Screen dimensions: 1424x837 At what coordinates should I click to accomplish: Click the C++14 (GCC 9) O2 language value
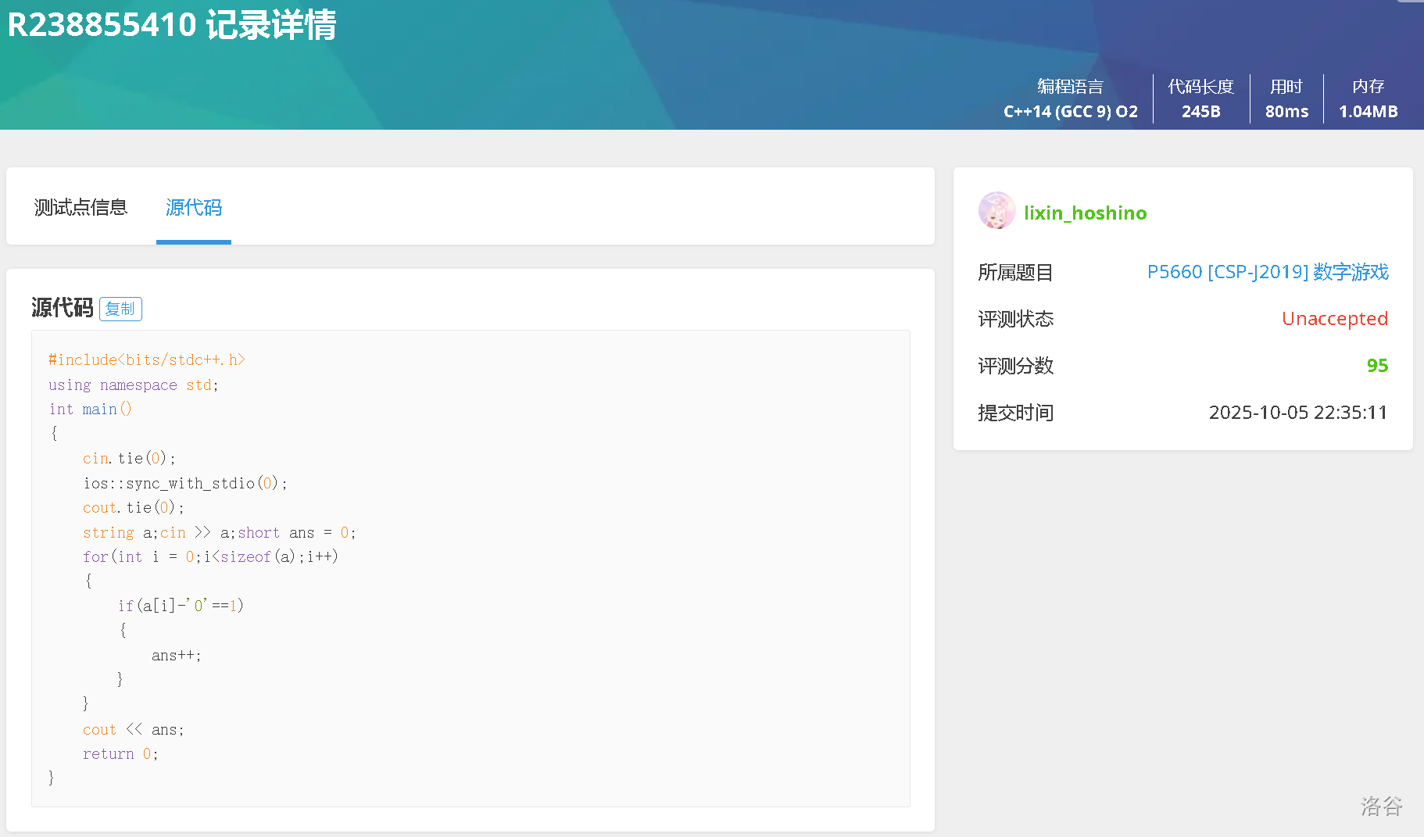1070,112
